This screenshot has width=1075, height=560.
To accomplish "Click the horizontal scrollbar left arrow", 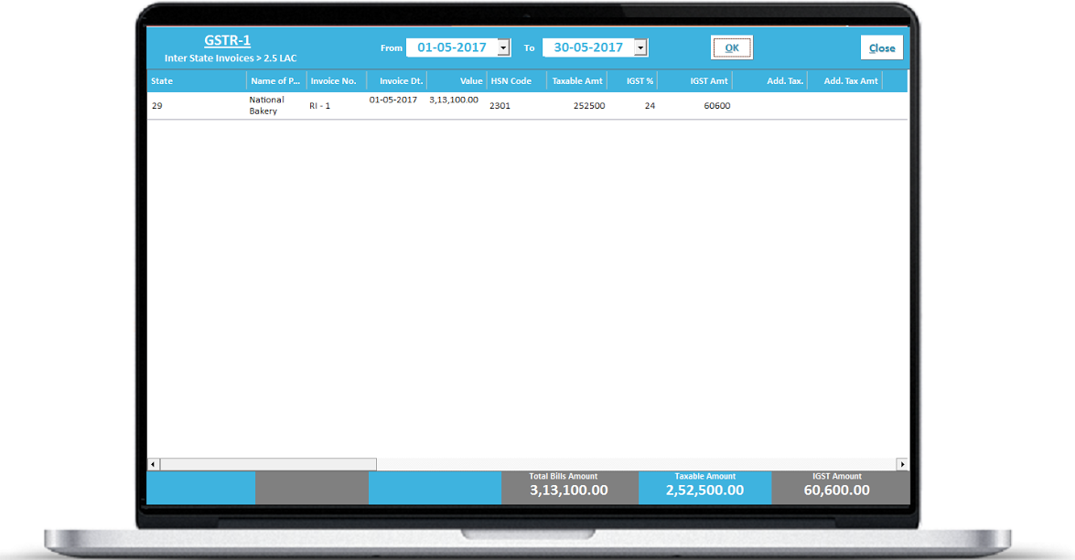I will tap(154, 464).
